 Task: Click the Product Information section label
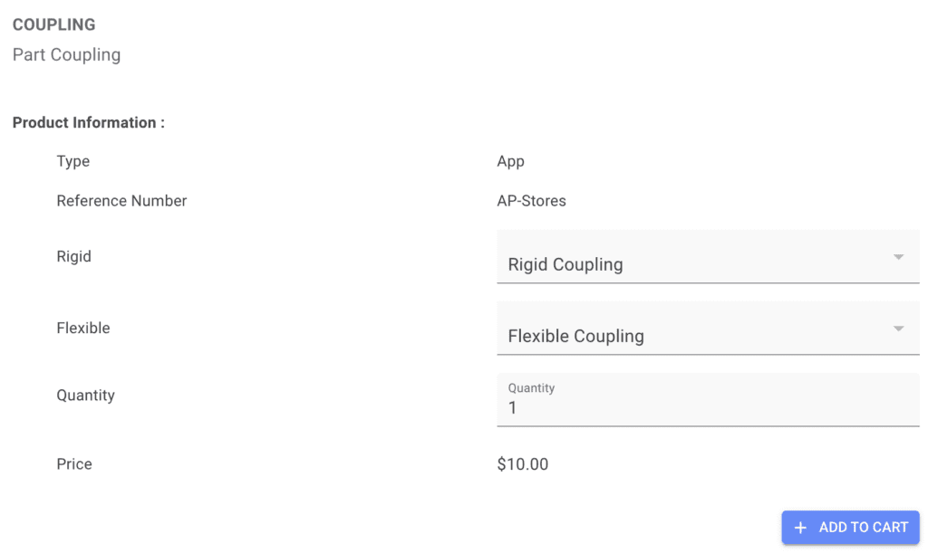coord(88,122)
